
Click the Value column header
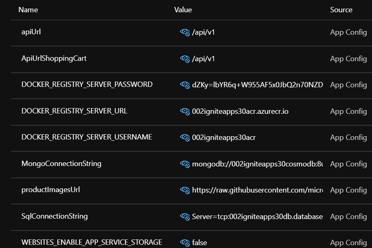point(183,10)
